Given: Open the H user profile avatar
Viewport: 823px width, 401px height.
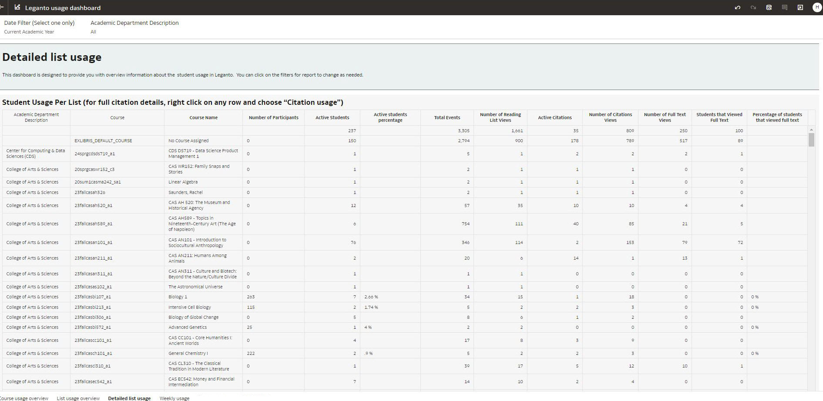Looking at the screenshot, I should coord(816,7).
